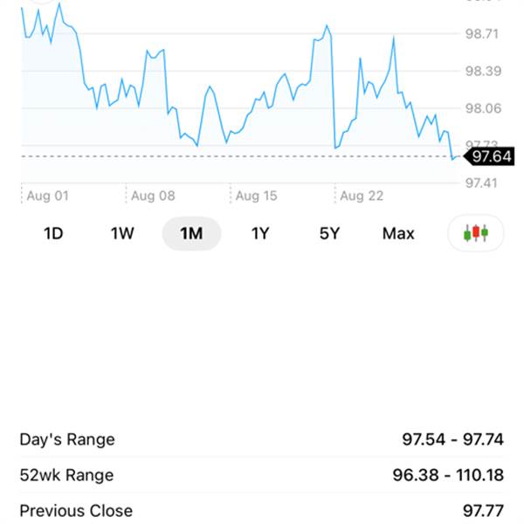This screenshot has height=524, width=524.
Task: Switch to candlestick chart view
Action: [476, 233]
